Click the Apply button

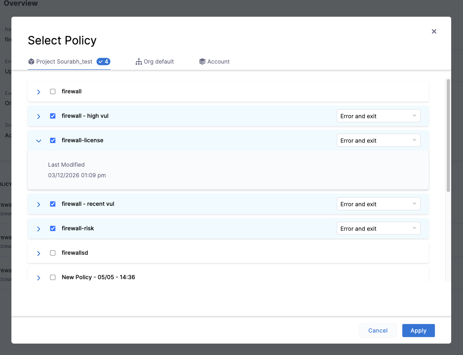coord(418,331)
